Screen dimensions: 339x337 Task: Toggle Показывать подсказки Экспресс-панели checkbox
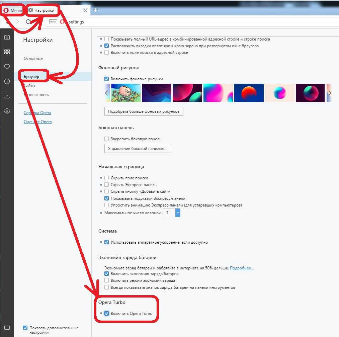pyautogui.click(x=107, y=198)
